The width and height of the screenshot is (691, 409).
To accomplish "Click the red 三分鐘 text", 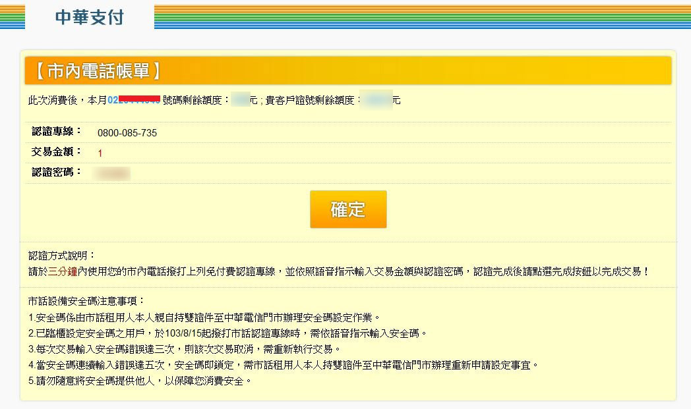I will point(63,271).
